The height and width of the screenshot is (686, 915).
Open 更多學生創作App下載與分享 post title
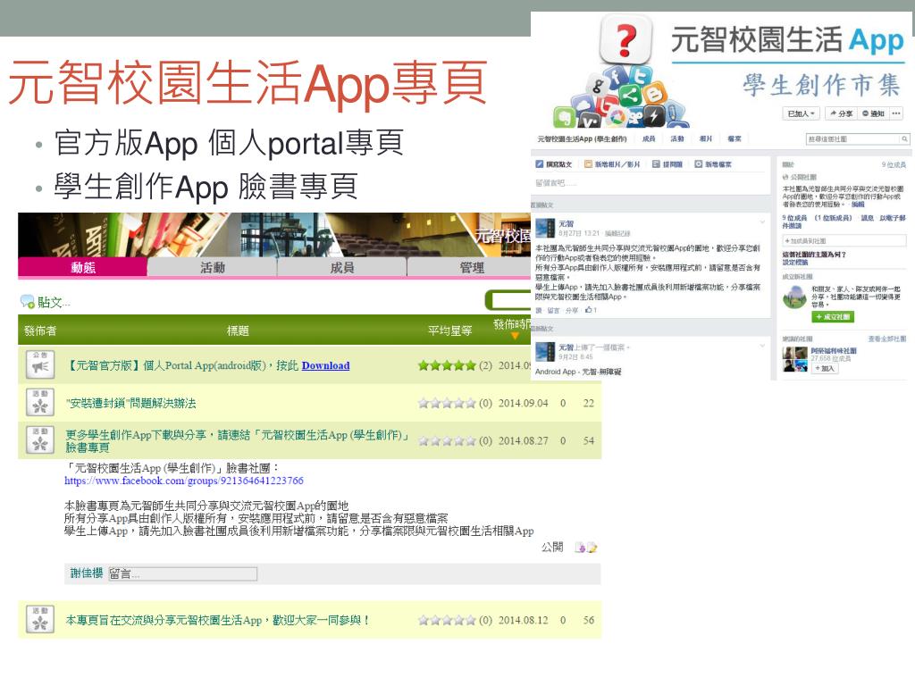[236, 441]
